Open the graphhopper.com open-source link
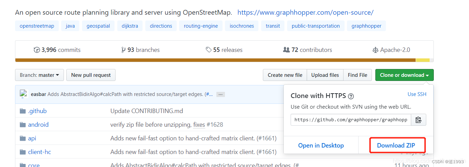469x167 pixels. (305, 13)
